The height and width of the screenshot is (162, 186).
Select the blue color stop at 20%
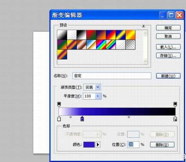tap(82, 119)
